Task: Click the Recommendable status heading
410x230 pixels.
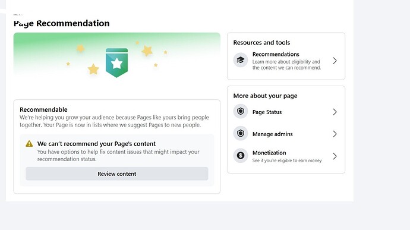Action: pos(43,109)
